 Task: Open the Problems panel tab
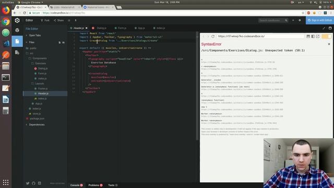(96, 185)
